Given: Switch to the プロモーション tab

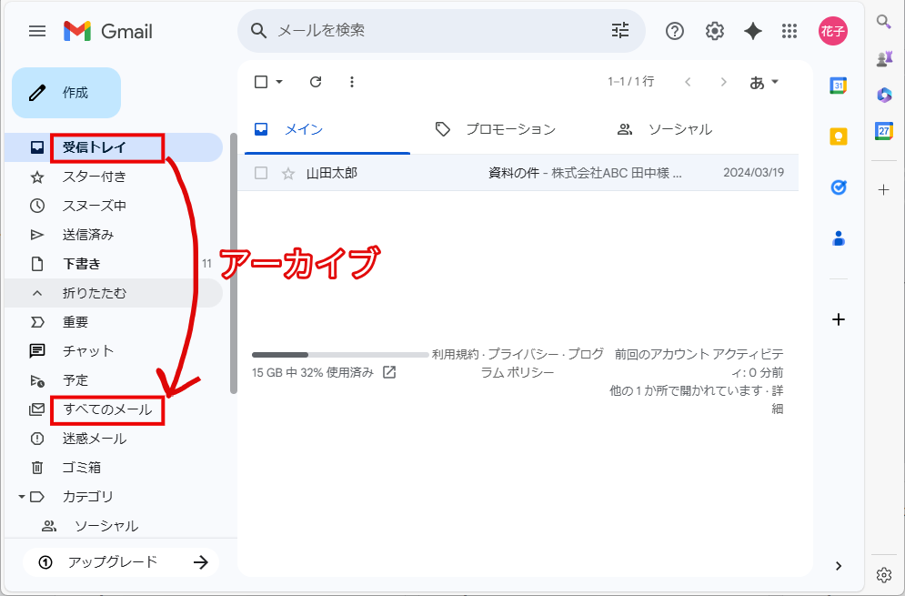Looking at the screenshot, I should 510,129.
